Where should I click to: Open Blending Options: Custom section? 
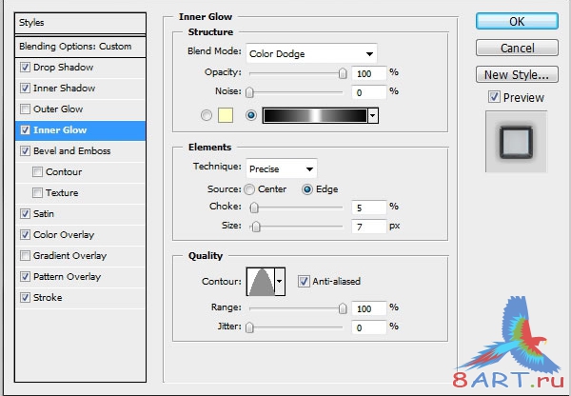tap(75, 47)
